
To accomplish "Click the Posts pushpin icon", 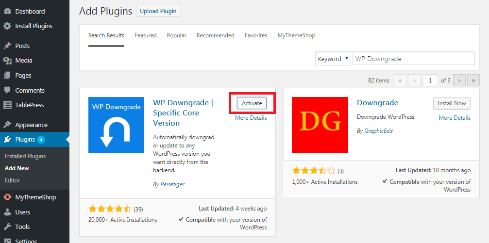I will pyautogui.click(x=7, y=46).
